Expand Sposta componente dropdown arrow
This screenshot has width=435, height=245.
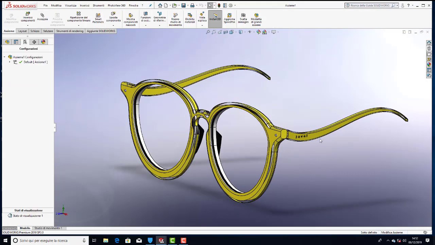(x=113, y=25)
